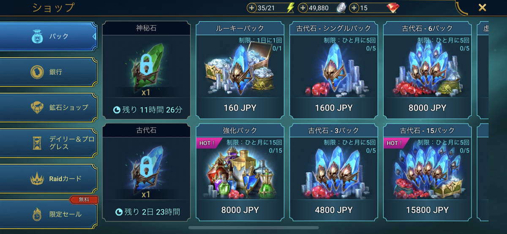Viewport: 507px width, 234px height.
Task: Switch to the 銀行 tab
Action: [49, 72]
